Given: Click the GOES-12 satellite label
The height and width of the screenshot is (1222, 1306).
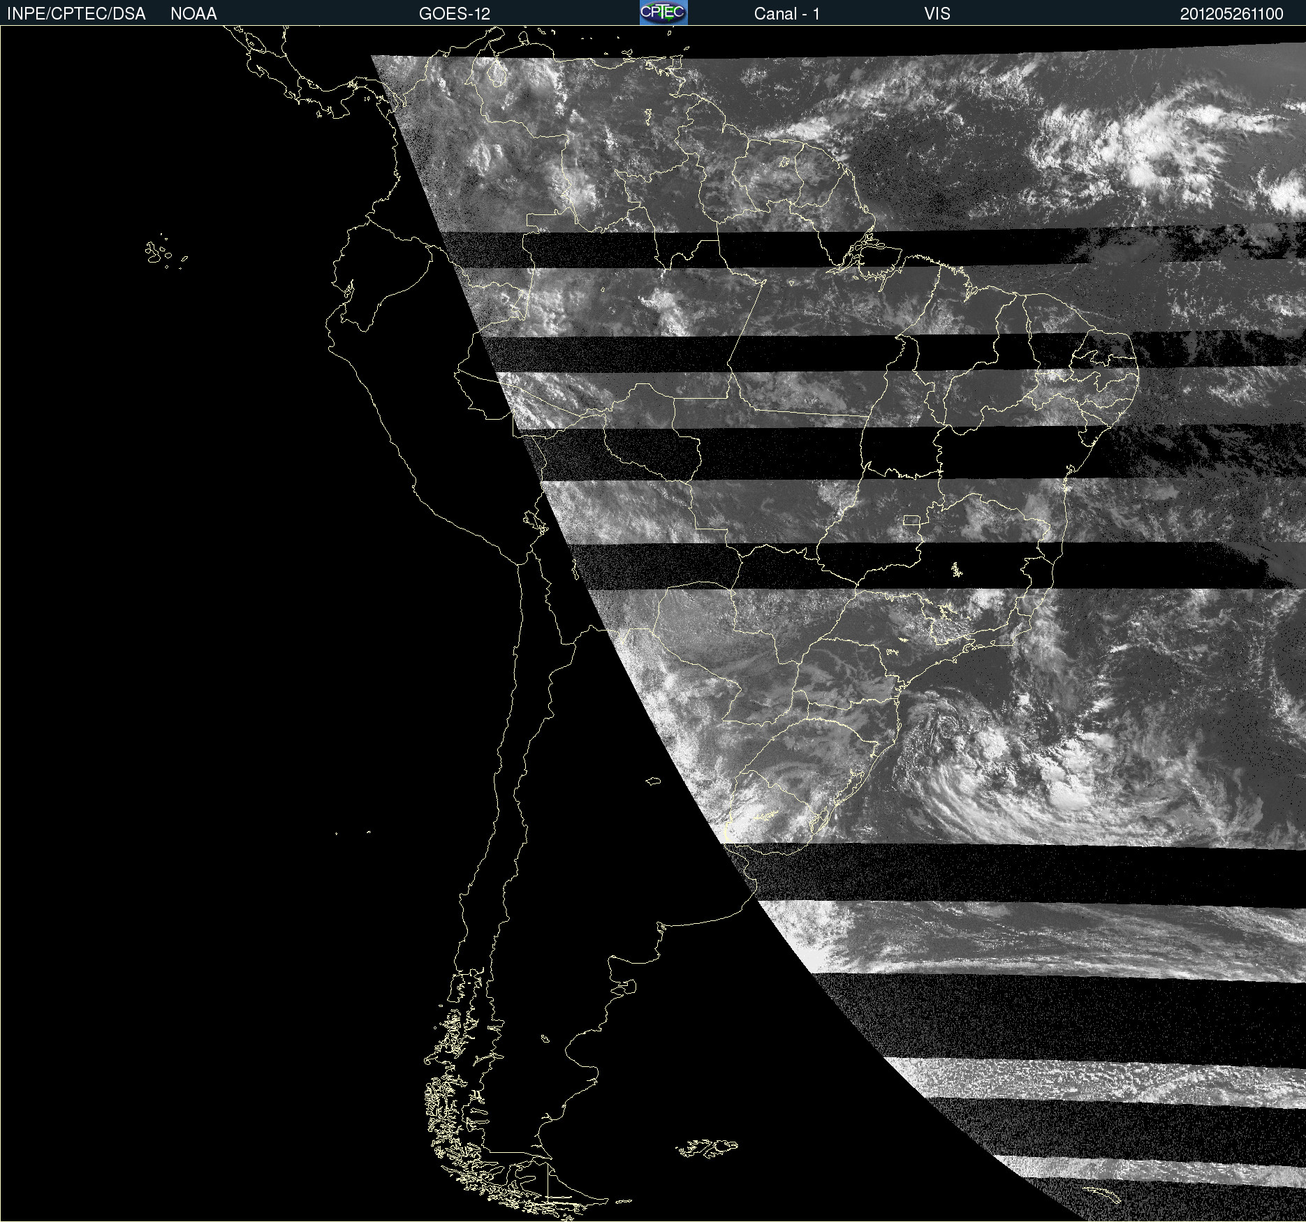Looking at the screenshot, I should (x=455, y=14).
